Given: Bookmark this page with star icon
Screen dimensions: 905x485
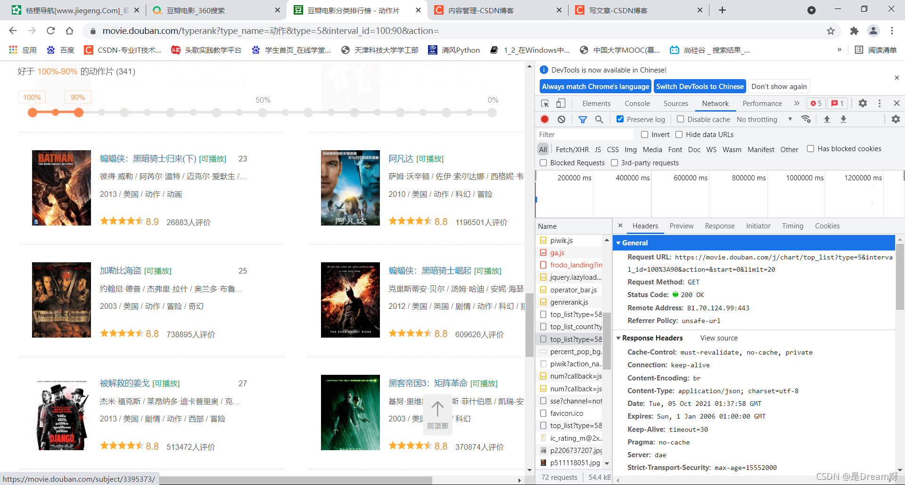Looking at the screenshot, I should pos(831,31).
